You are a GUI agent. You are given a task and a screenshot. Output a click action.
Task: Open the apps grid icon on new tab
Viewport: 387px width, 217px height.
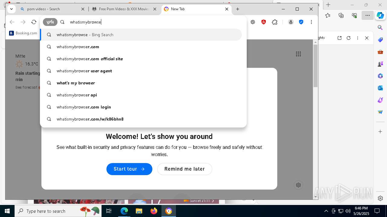coord(298,54)
